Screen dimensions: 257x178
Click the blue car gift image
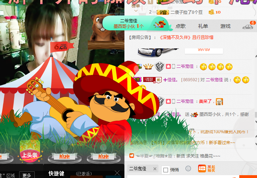[157, 52]
